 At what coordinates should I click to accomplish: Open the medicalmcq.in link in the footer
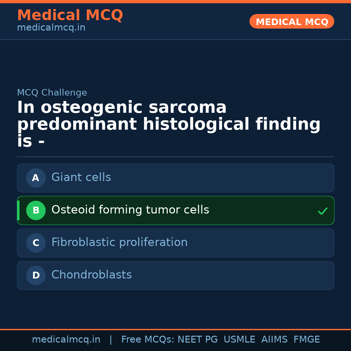pos(66,340)
